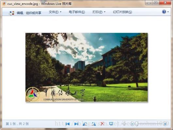
Task: Zoom out using the minus button
Action: 132,124
